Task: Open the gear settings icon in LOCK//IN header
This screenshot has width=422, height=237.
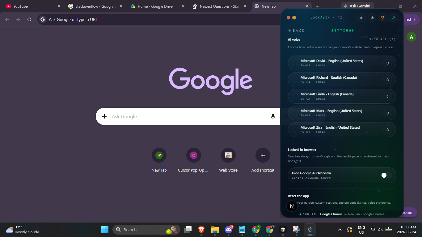Action: [372, 18]
